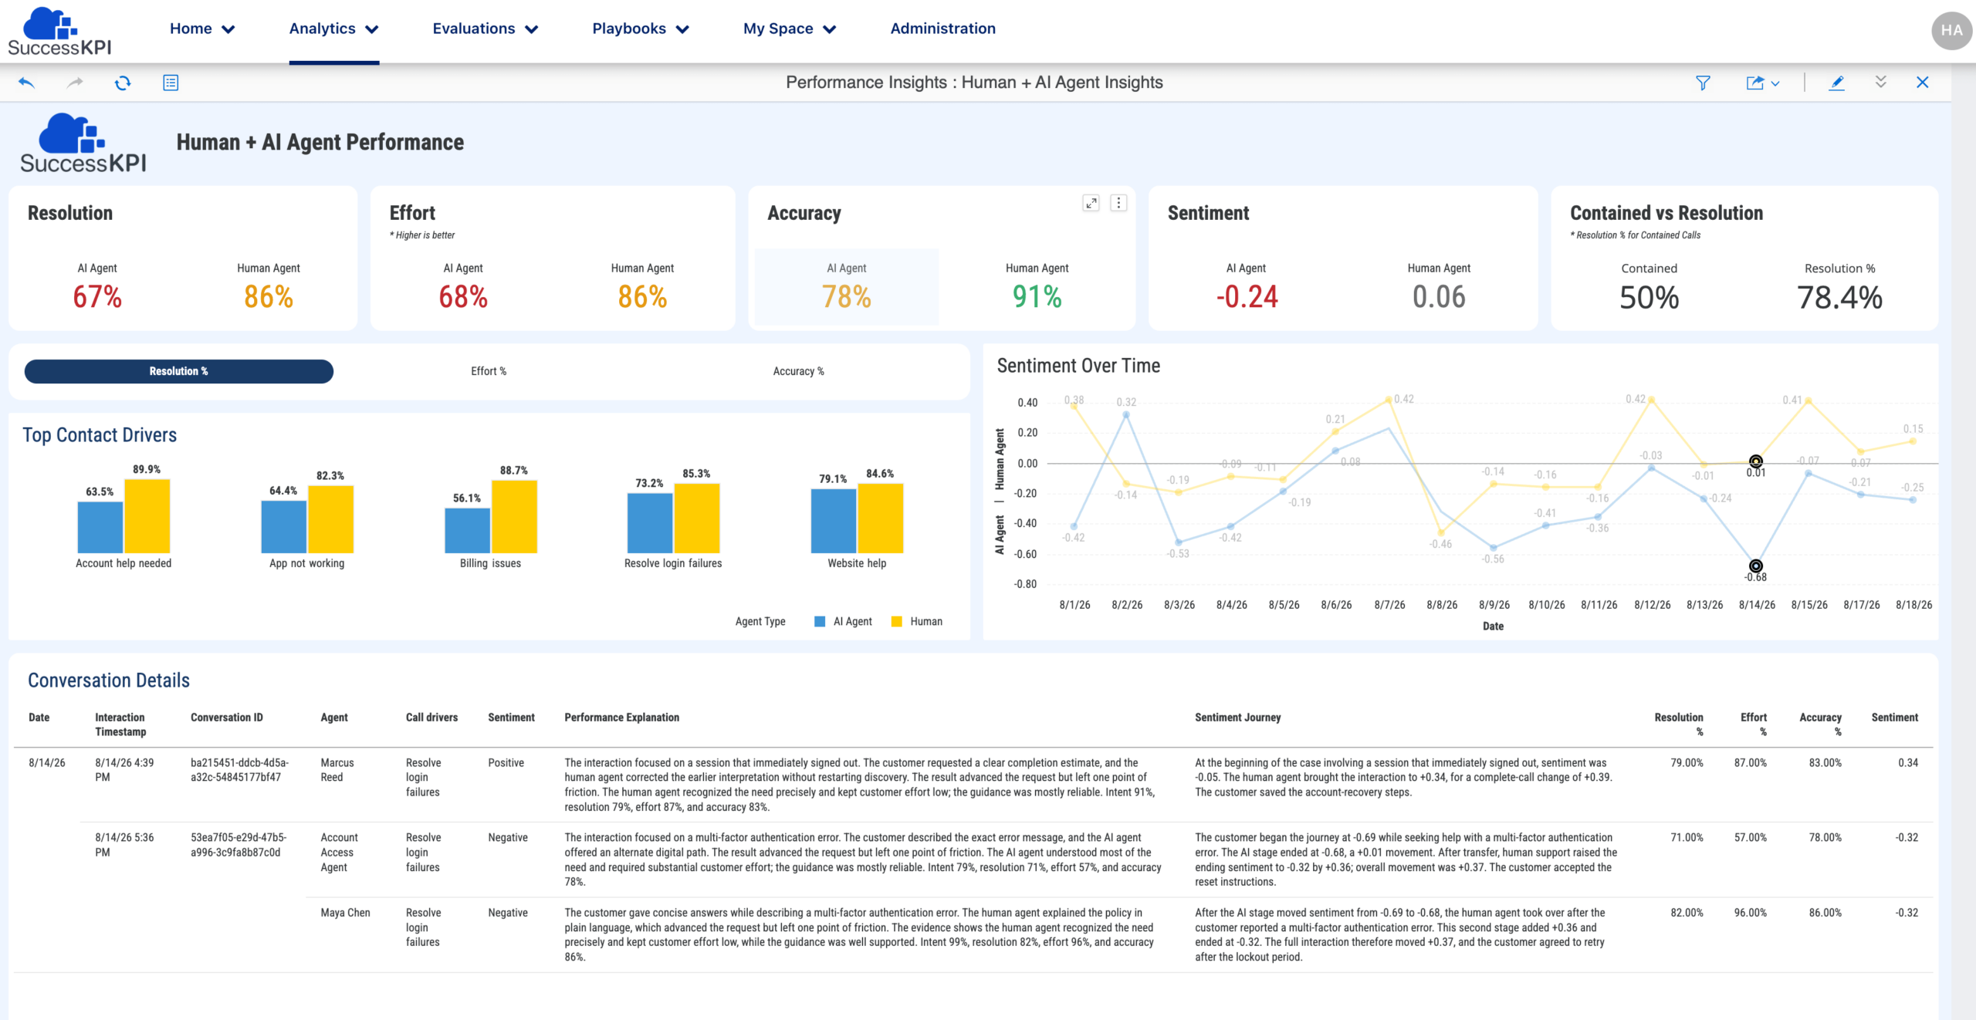Open the HA user avatar
Image resolution: width=1976 pixels, height=1020 pixels.
pos(1951,31)
